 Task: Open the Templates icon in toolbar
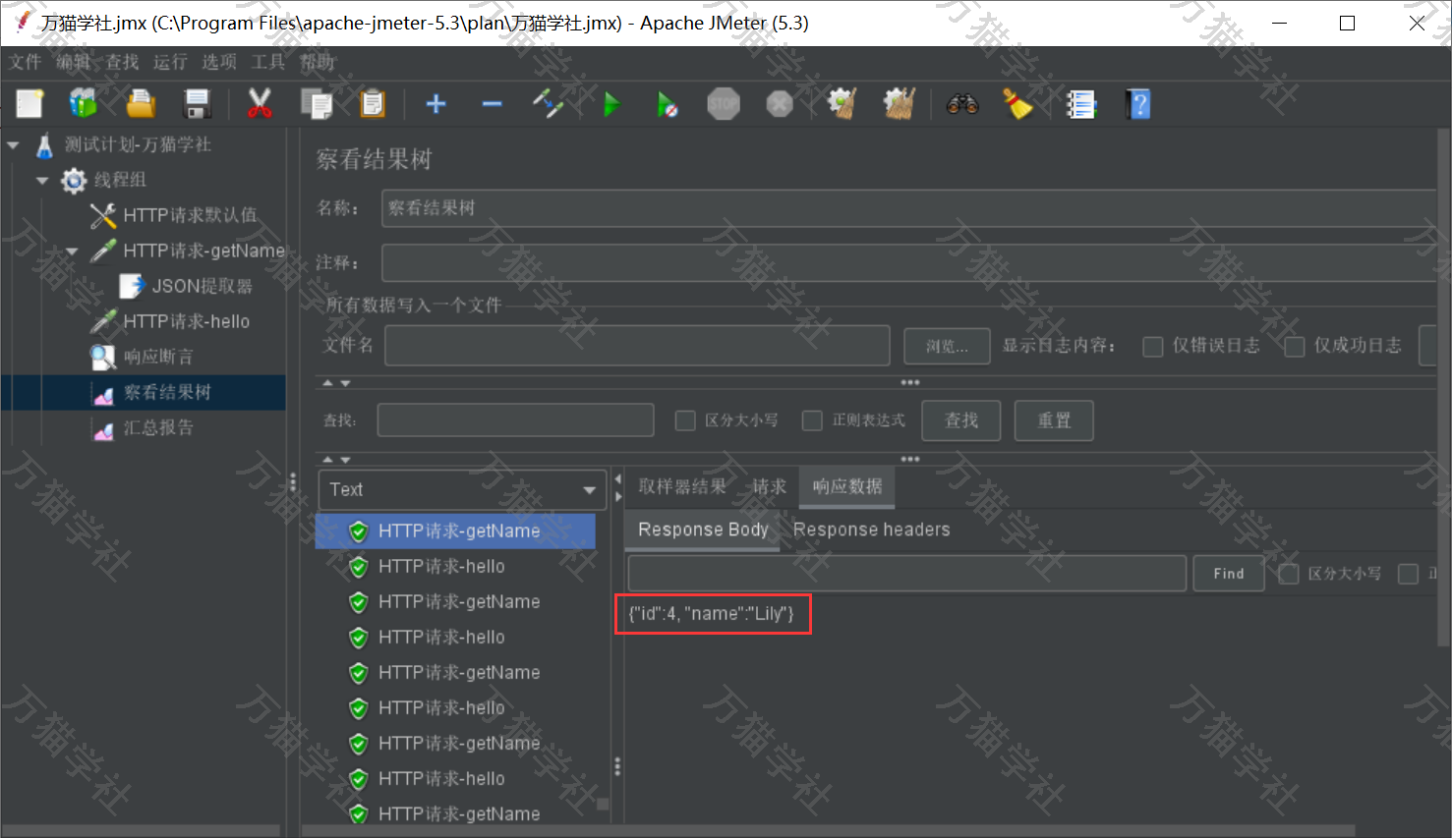(84, 104)
